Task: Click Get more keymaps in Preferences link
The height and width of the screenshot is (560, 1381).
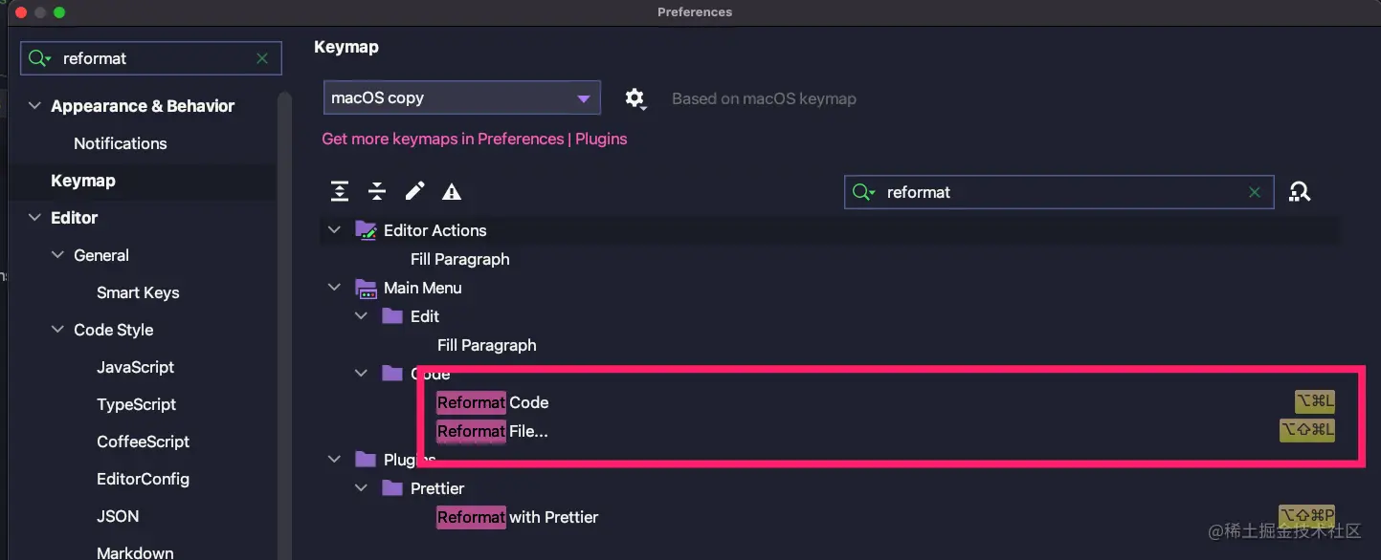Action: coord(474,139)
